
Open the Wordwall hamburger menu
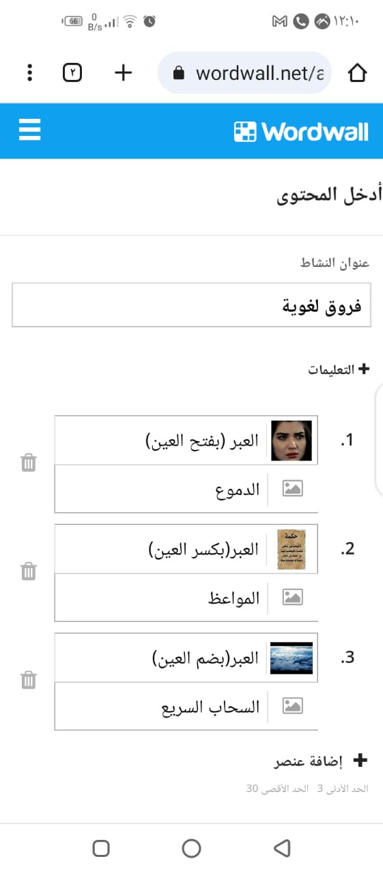pos(30,130)
